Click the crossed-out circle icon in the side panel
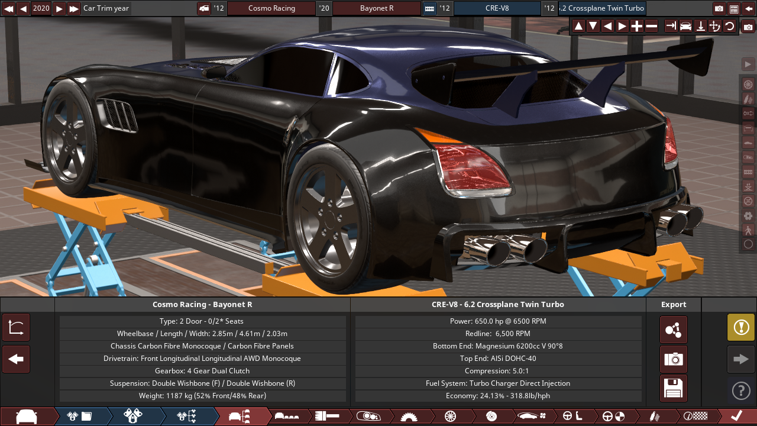The width and height of the screenshot is (757, 426). [748, 201]
